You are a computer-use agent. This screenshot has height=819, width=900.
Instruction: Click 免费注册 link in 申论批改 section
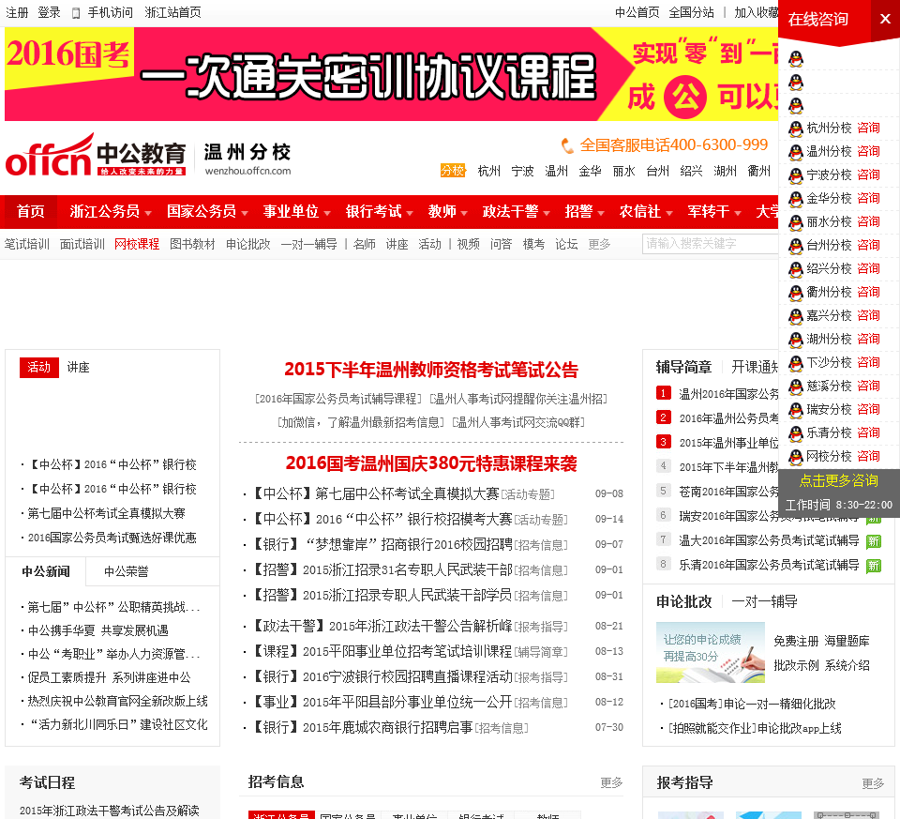coord(796,641)
